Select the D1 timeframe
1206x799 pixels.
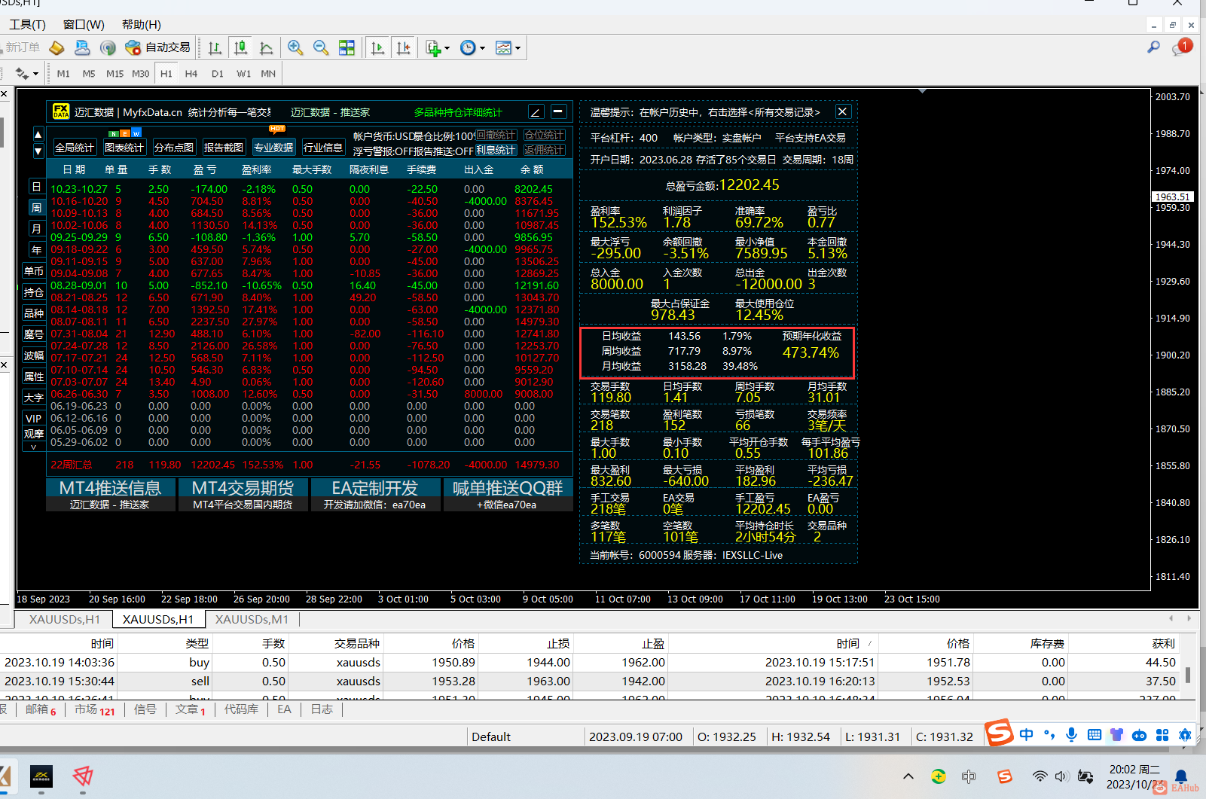(218, 74)
